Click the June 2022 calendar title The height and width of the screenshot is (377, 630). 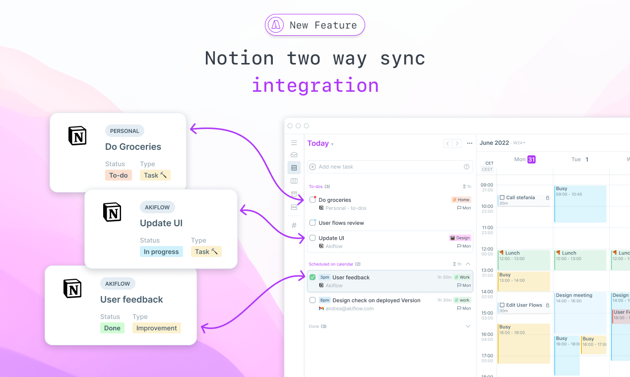click(x=494, y=143)
